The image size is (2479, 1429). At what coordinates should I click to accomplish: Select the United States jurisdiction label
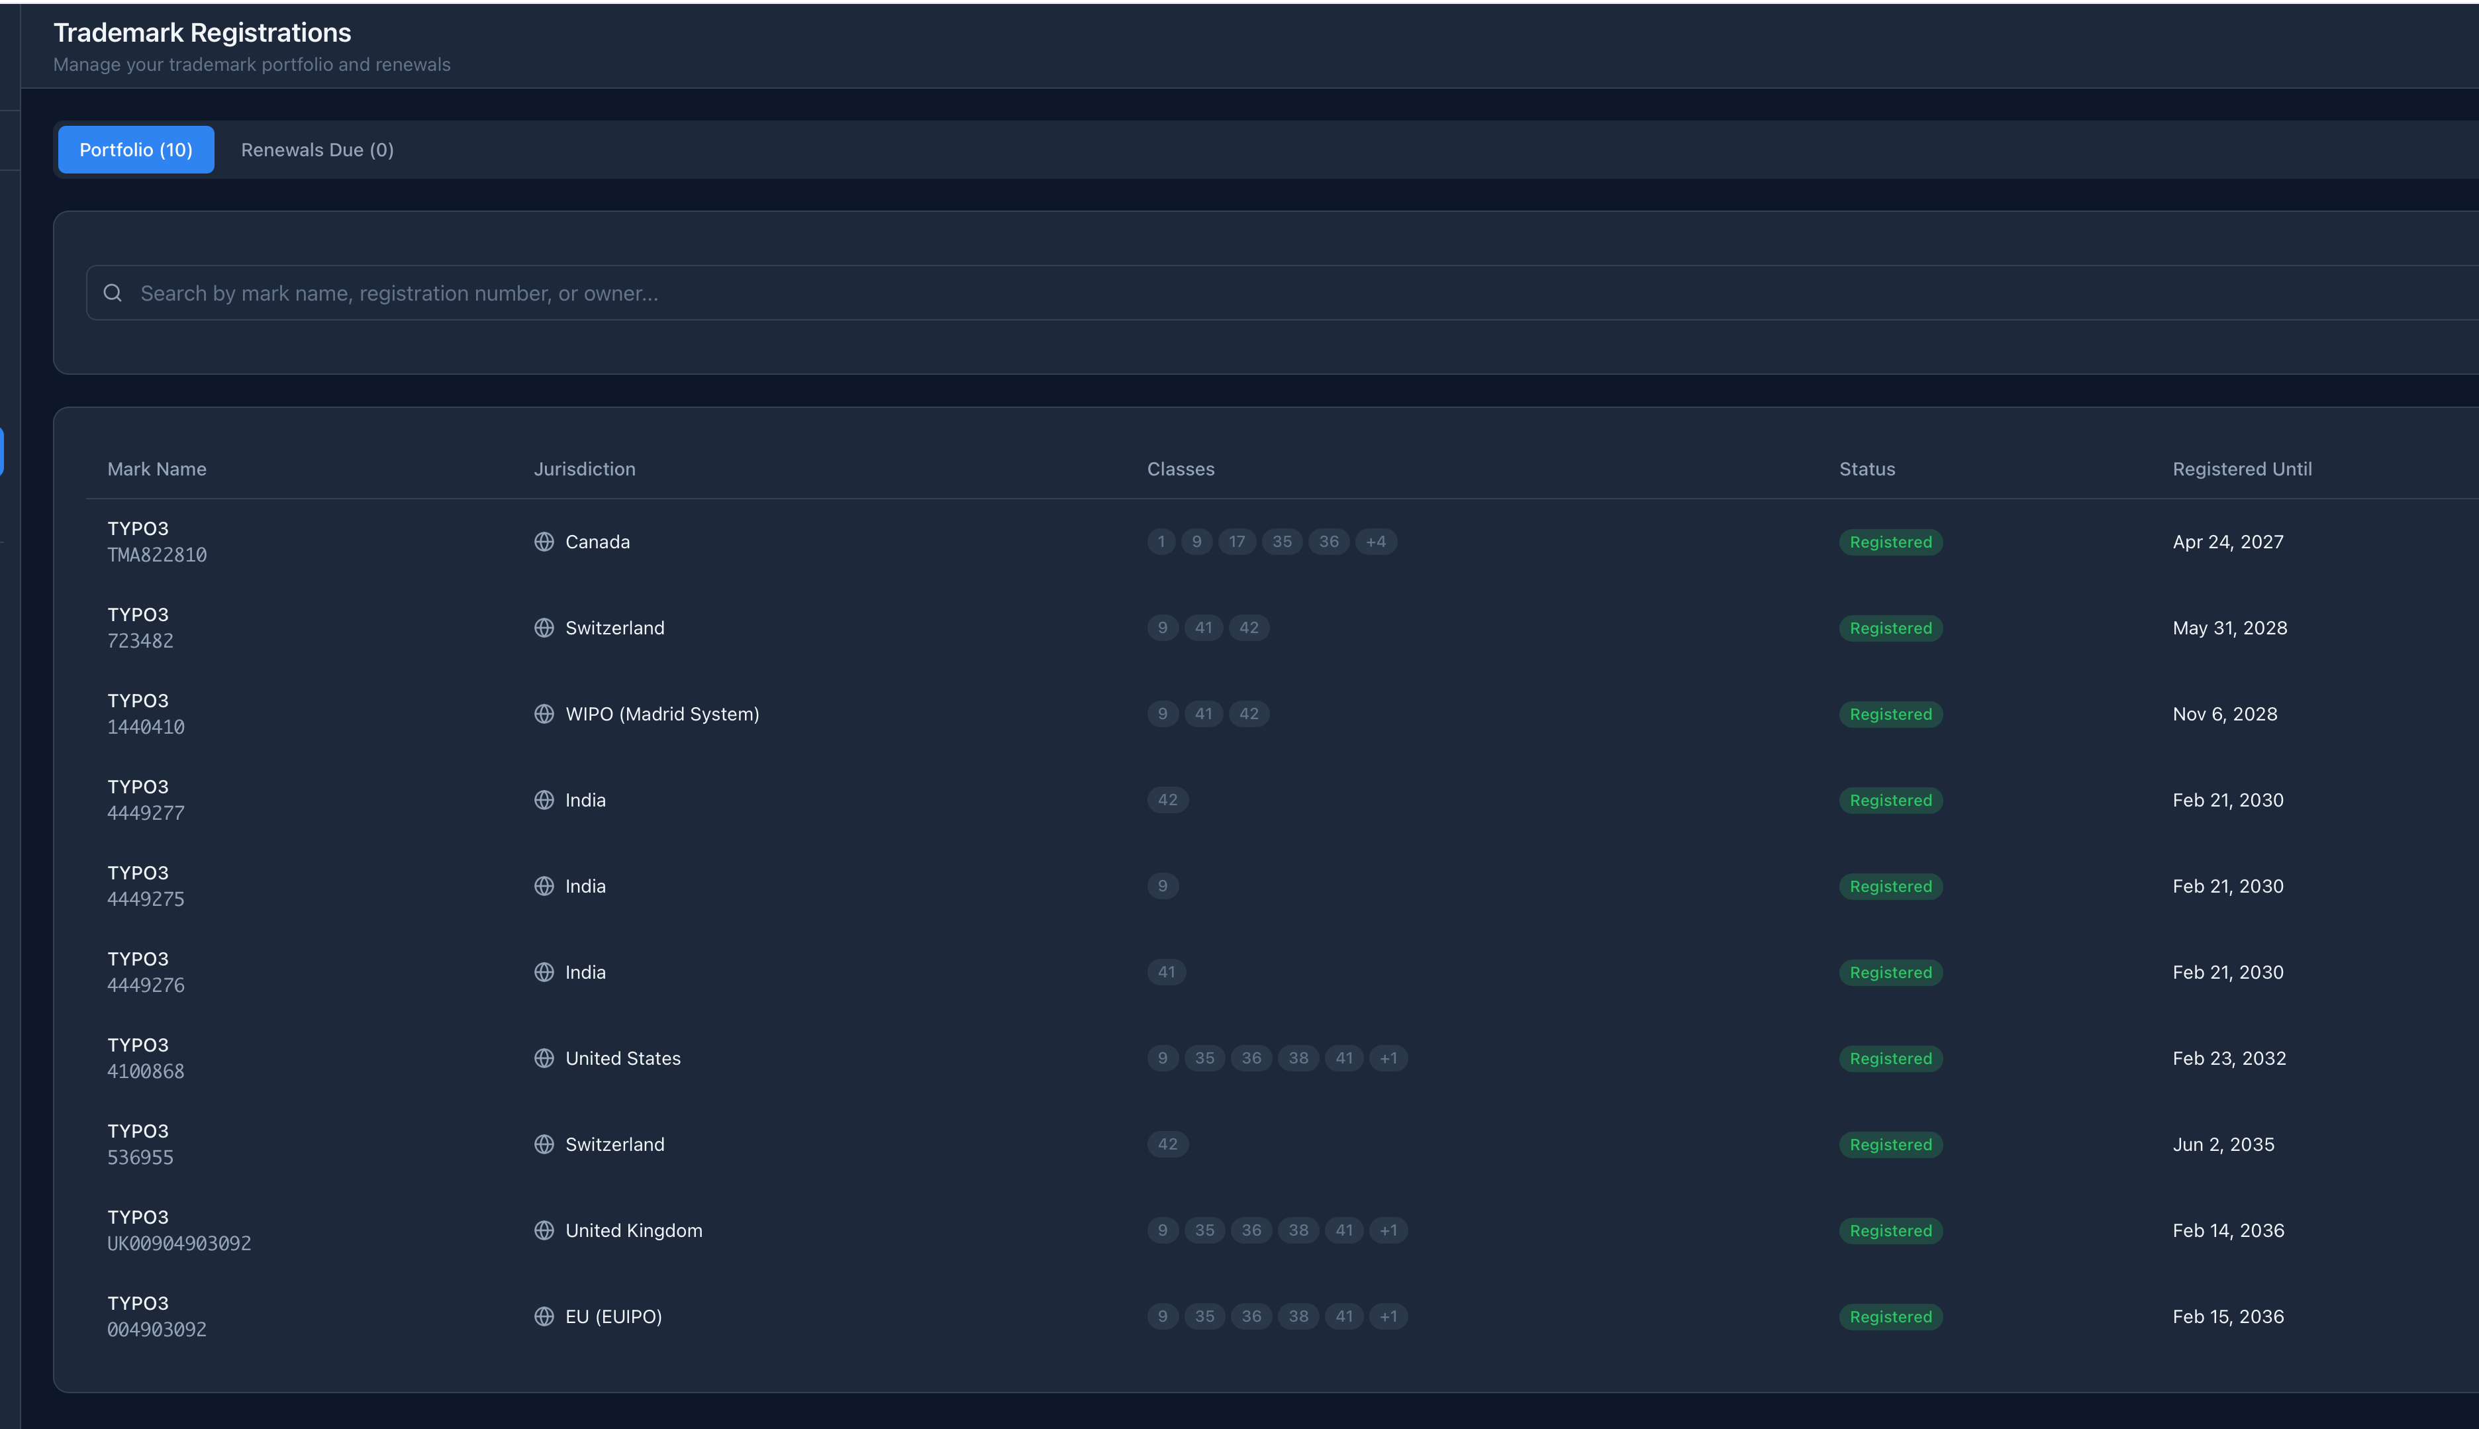tap(623, 1058)
